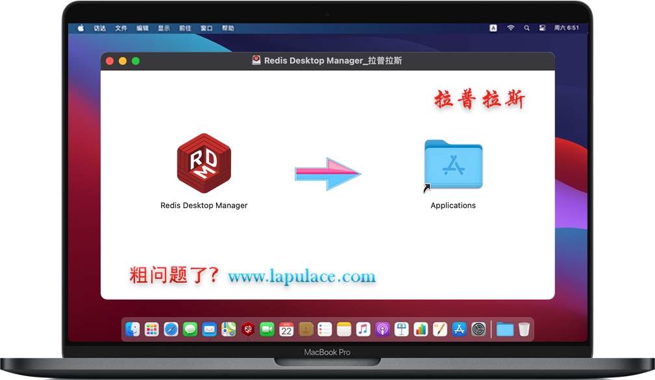The image size is (655, 380).
Task: Open Spotlight search from the menu bar
Action: (527, 28)
